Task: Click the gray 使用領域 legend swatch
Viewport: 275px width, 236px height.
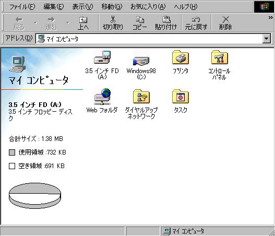Action: tap(12, 152)
